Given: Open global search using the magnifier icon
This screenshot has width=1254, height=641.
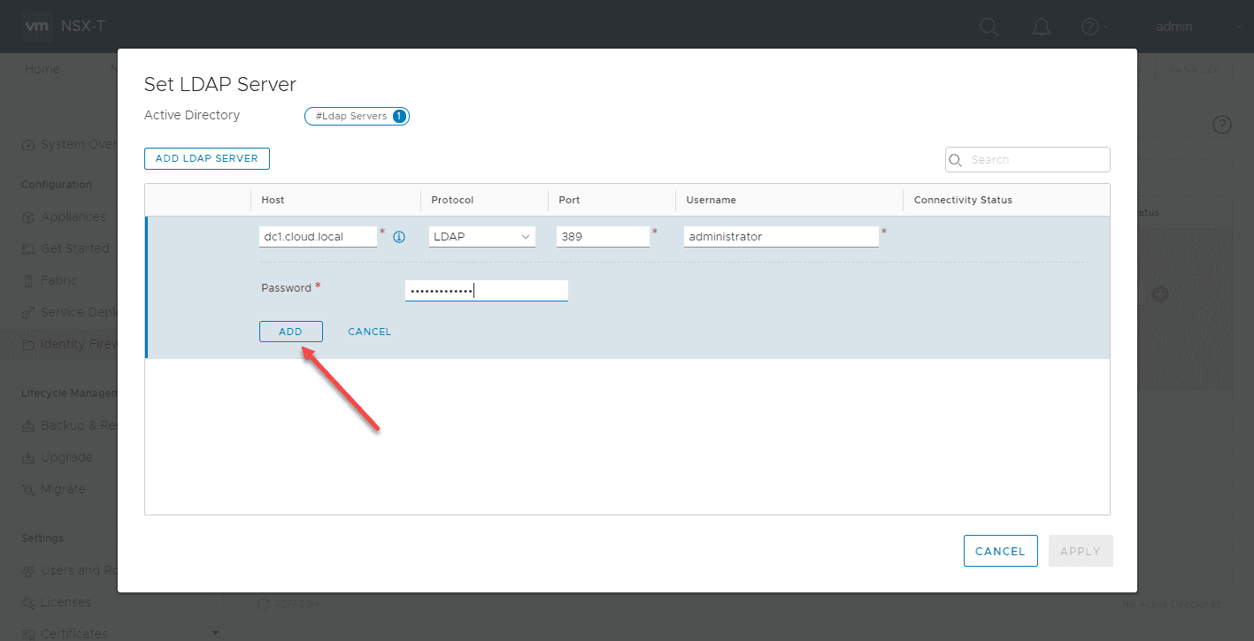Looking at the screenshot, I should pos(989,27).
